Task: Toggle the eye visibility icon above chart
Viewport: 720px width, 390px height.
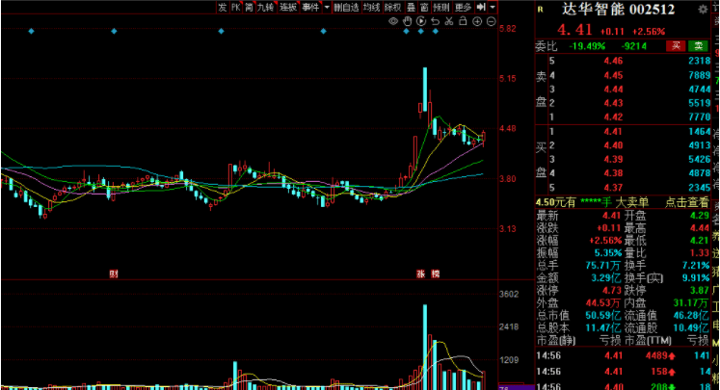Action: coord(393,21)
